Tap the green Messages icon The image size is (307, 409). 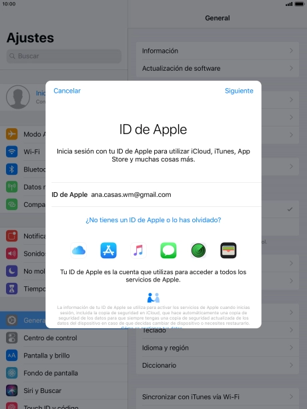point(168,250)
